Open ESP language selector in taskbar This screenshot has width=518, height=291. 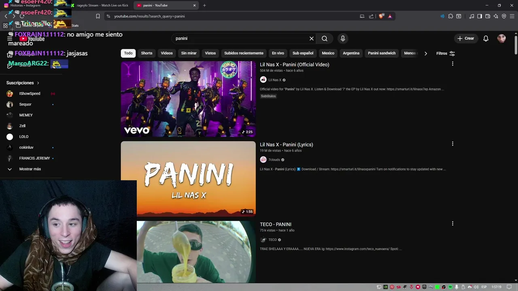[484, 287]
